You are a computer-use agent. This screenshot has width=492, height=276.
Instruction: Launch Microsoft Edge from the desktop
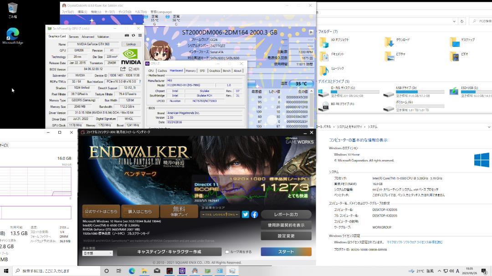point(13,36)
